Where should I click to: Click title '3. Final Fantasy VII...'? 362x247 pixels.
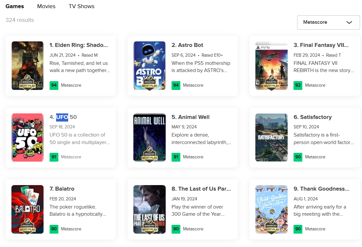(x=321, y=45)
